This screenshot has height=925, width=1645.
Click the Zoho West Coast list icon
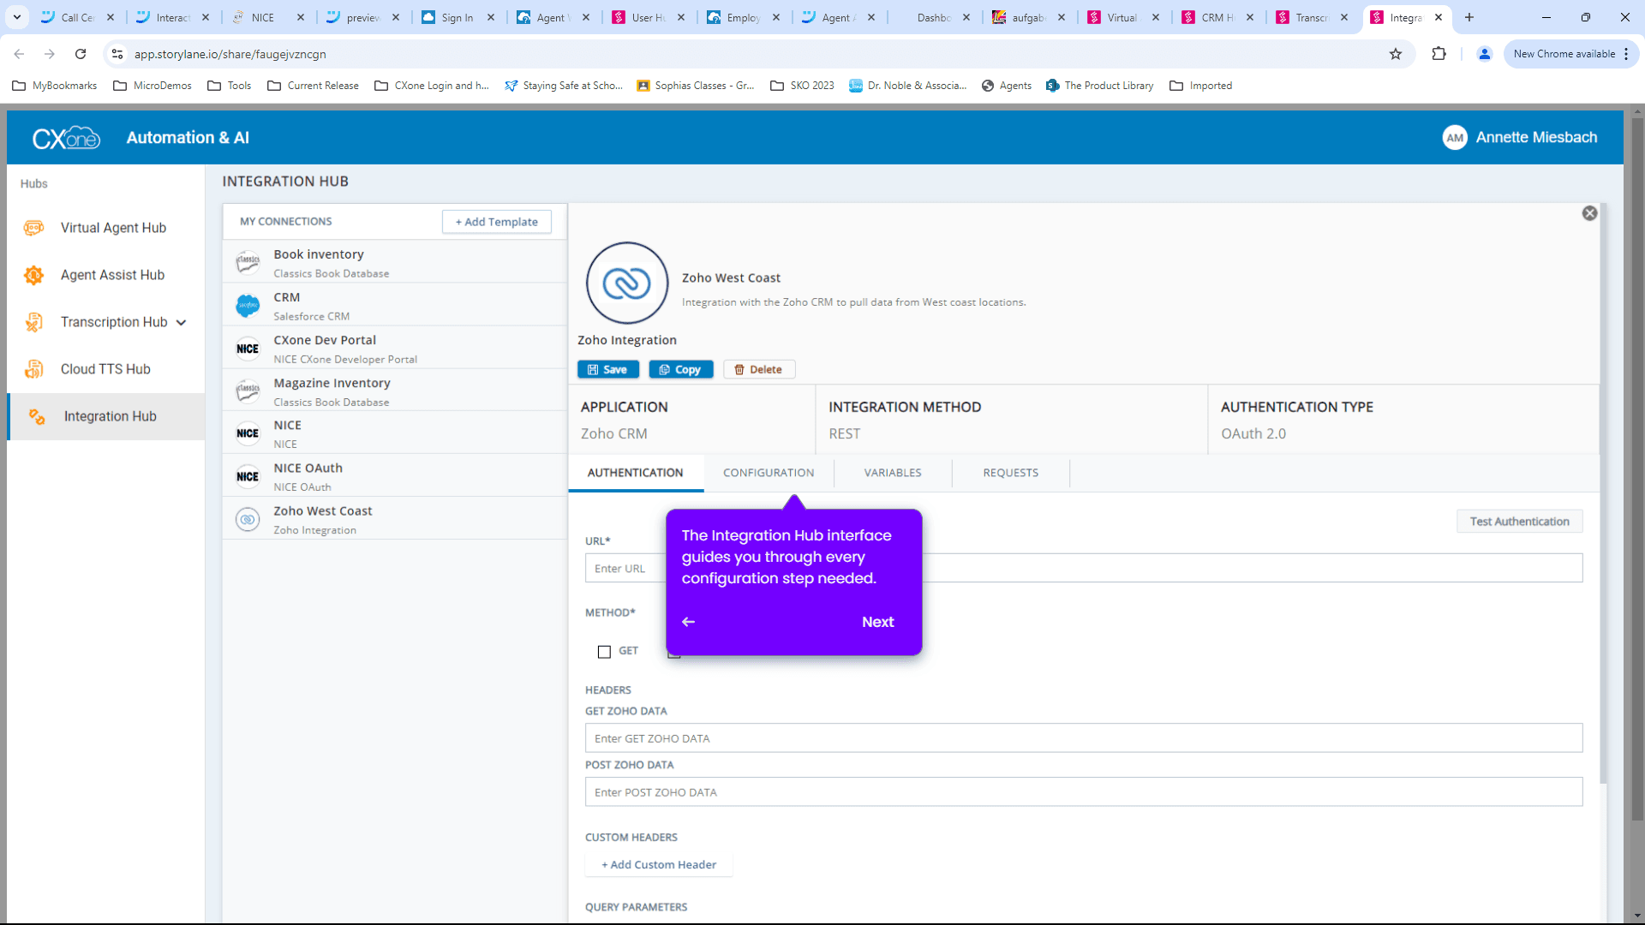tap(248, 519)
